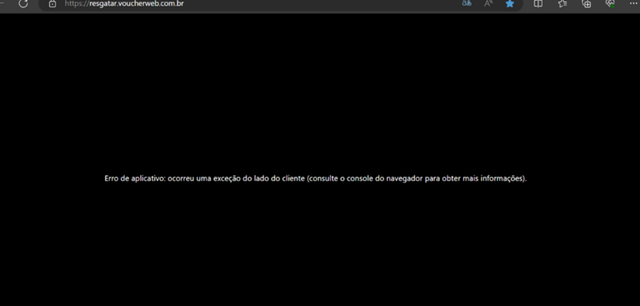Viewport: 640px width, 306px height.
Task: Open the Settings and more ellipsis menu
Action: (633, 4)
